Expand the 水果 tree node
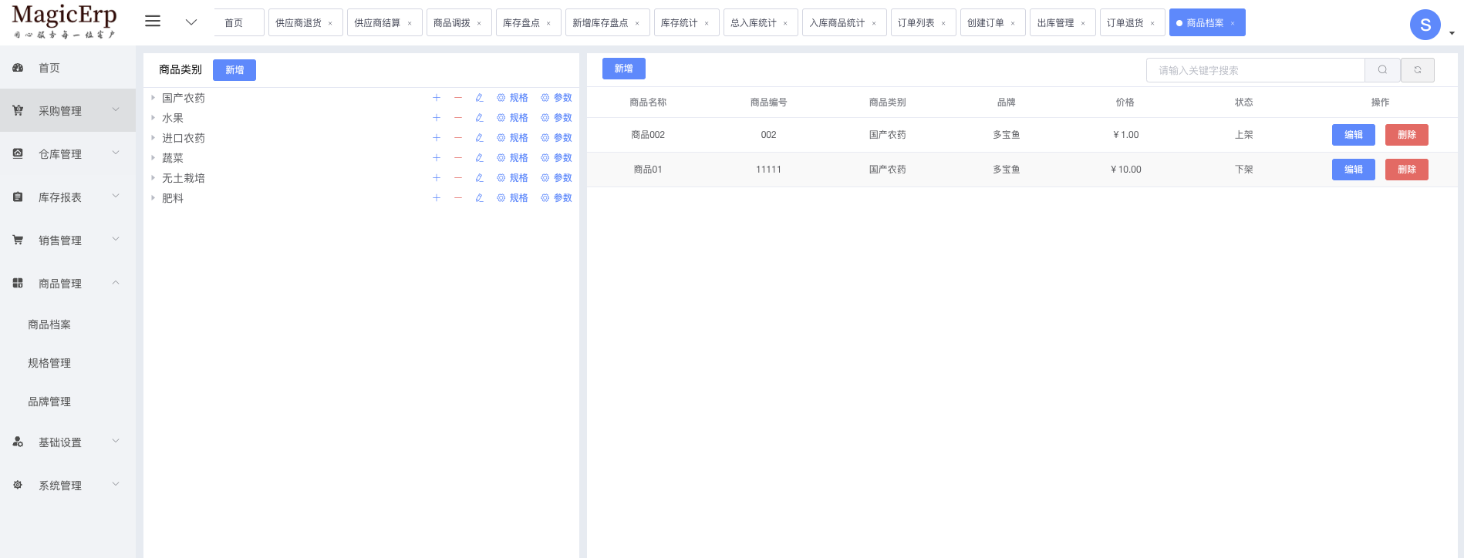This screenshot has height=558, width=1464. coord(153,118)
